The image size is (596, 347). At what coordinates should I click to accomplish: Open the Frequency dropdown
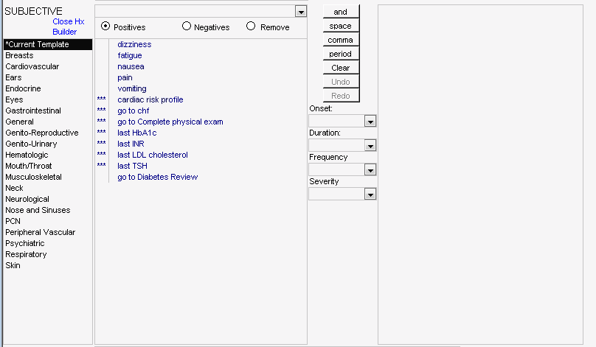pos(370,170)
